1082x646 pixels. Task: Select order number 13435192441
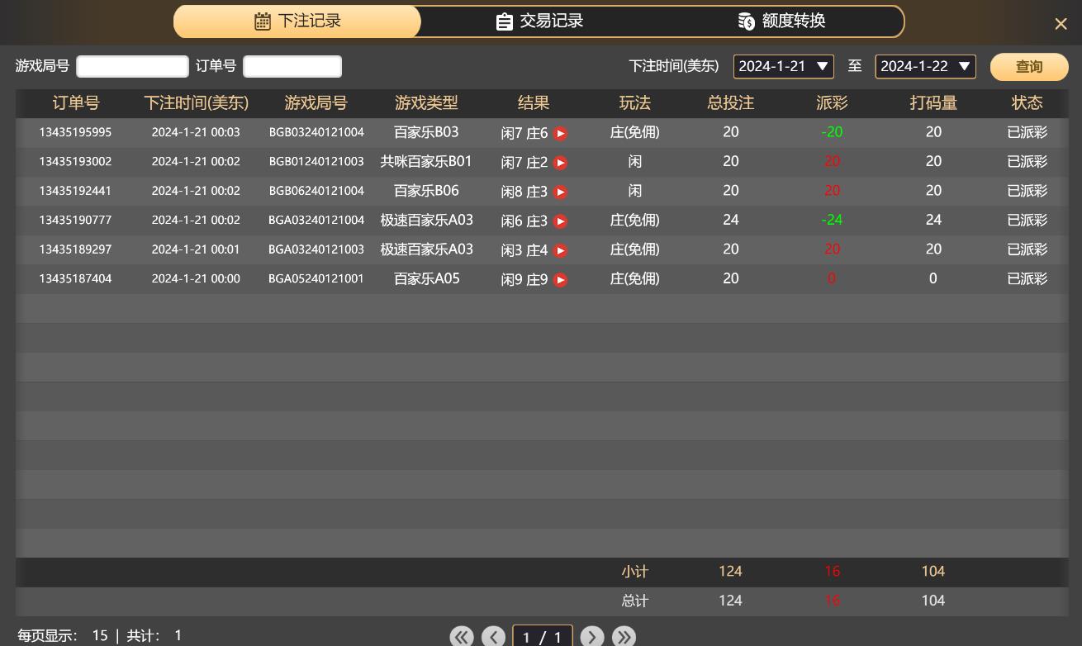pyautogui.click(x=75, y=191)
